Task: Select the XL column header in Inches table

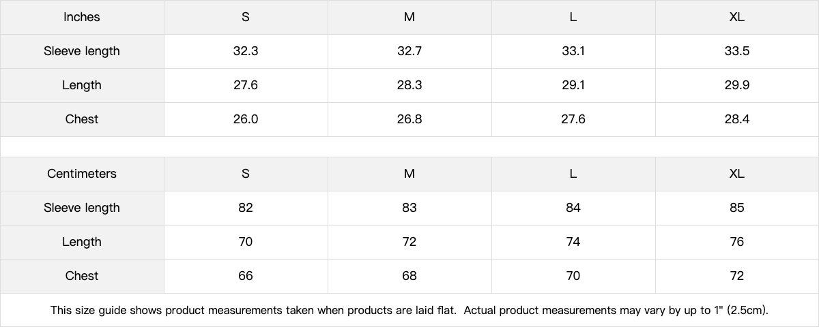Action: [x=736, y=17]
